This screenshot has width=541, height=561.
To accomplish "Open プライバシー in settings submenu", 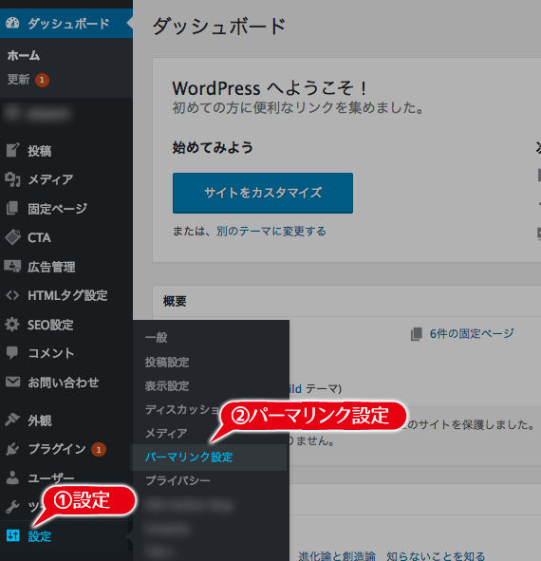I will click(177, 480).
